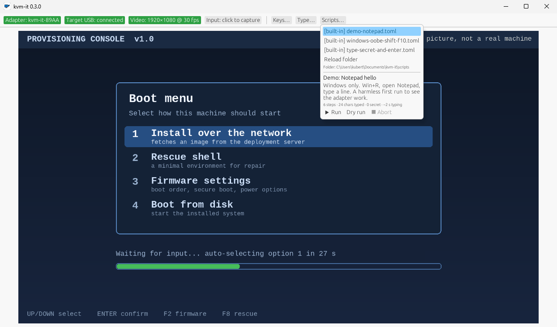Select Boot from disk option
Image resolution: width=557 pixels, height=327 pixels.
[x=278, y=208]
